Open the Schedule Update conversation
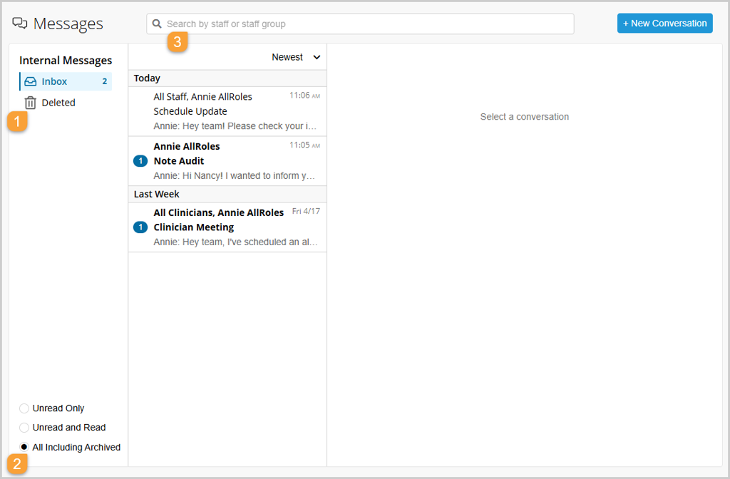Viewport: 730px width, 479px height. click(227, 111)
